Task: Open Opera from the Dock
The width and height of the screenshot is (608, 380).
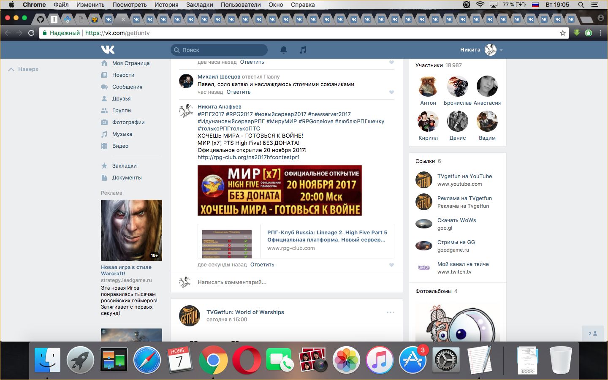Action: [x=247, y=360]
